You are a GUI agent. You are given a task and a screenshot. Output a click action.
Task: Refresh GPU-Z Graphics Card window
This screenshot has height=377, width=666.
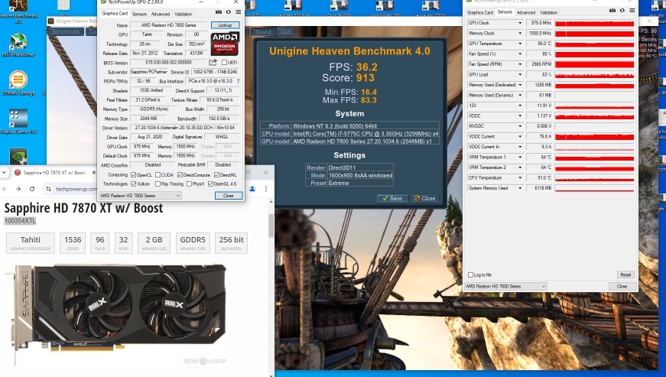tap(229, 12)
